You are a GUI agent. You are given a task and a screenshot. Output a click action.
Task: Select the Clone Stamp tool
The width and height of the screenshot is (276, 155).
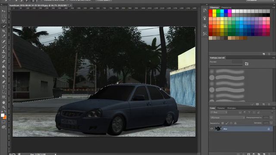tap(3, 52)
